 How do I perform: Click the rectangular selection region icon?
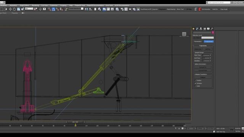(x=2, y=9)
